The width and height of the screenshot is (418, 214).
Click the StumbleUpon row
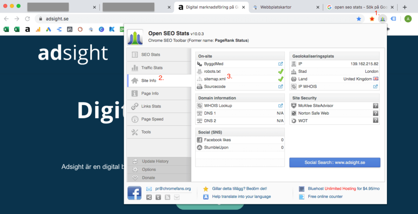(x=240, y=147)
